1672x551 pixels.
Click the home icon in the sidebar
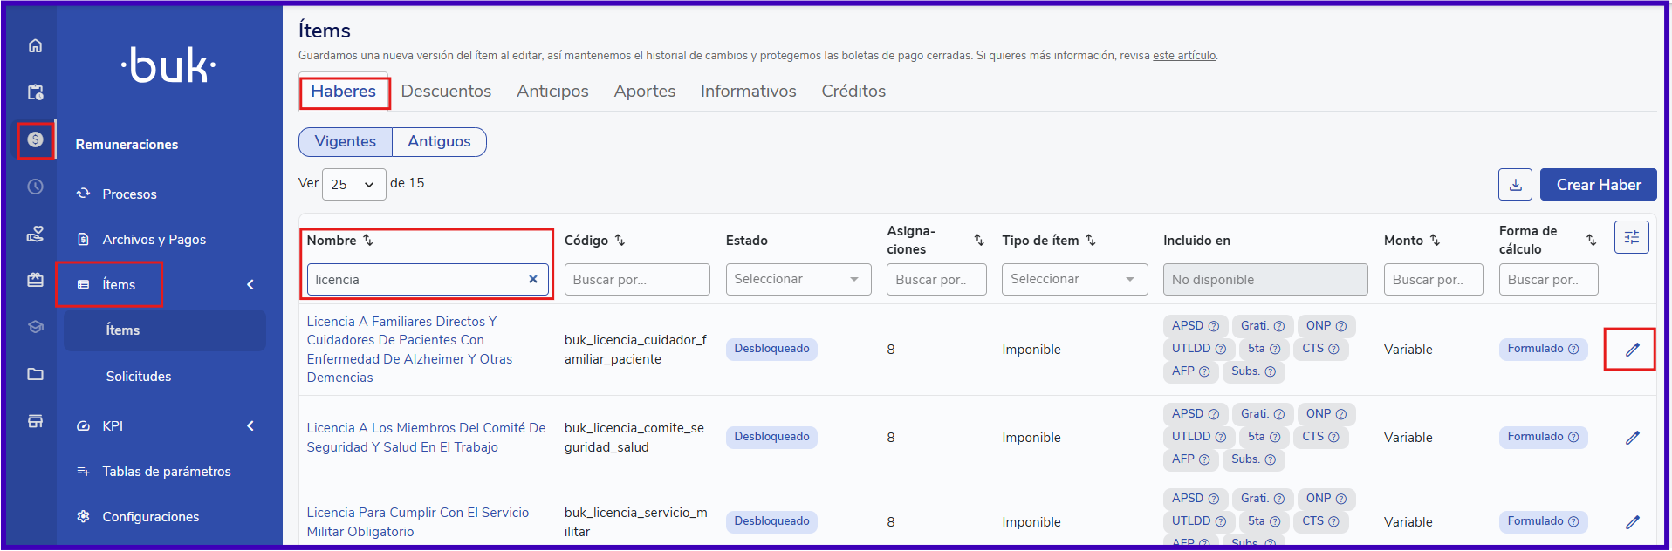click(35, 46)
